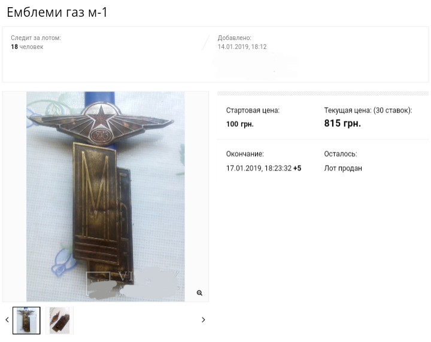Click the starting price 100 грн.
The image size is (431, 342).
click(x=239, y=124)
